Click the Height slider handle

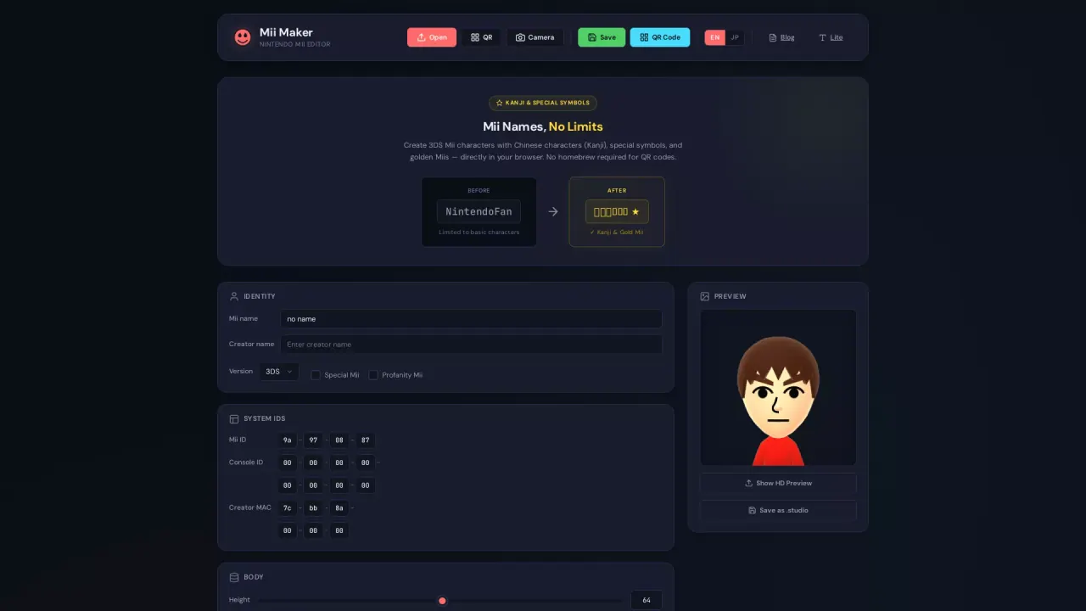click(442, 601)
